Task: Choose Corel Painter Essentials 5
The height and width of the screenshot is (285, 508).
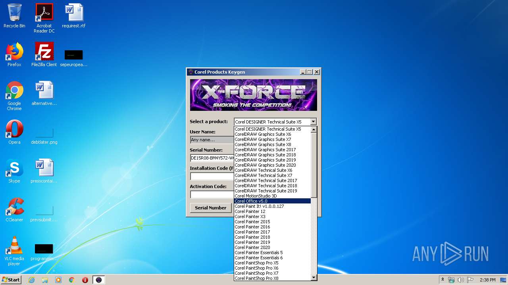Action: point(272,253)
